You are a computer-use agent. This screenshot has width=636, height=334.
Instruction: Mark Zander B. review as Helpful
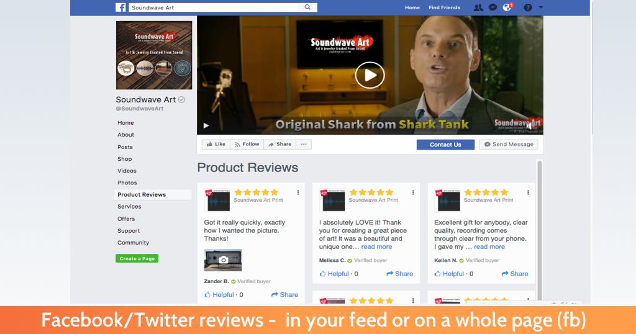click(219, 295)
